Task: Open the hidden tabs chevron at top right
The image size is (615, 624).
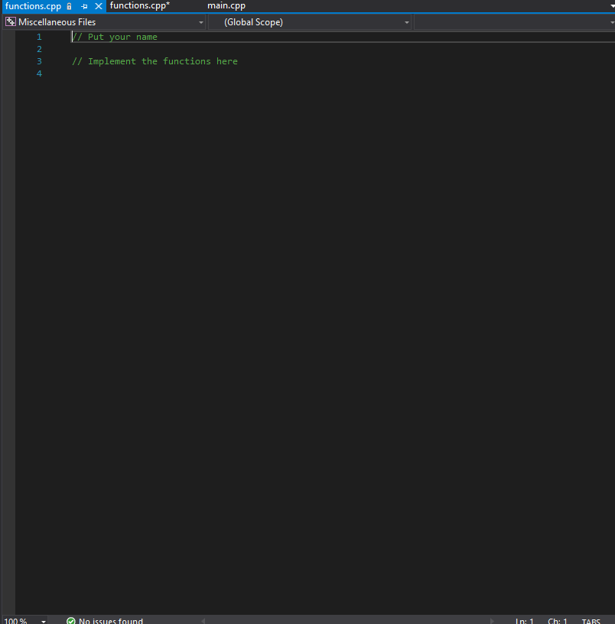Action: [610, 5]
